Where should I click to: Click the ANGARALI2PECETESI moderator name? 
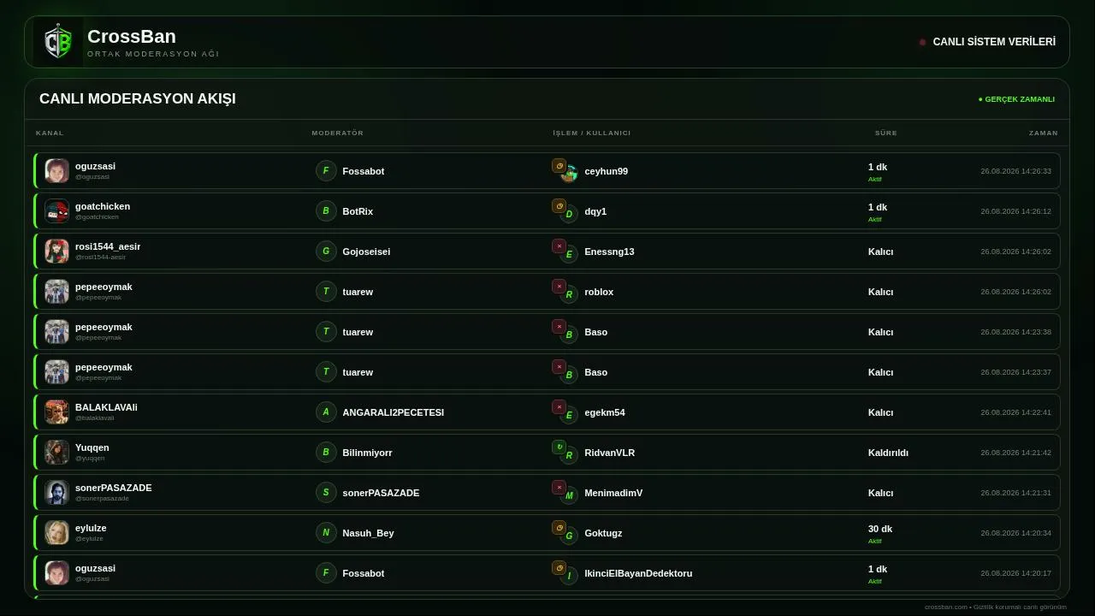pos(394,412)
